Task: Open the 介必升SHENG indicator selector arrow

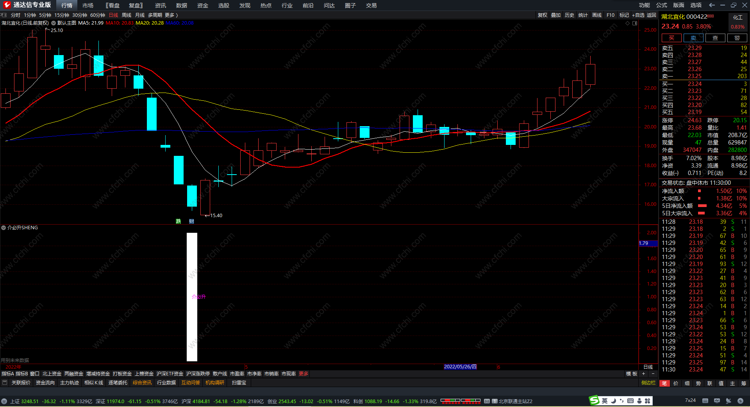Action: [x=4, y=227]
